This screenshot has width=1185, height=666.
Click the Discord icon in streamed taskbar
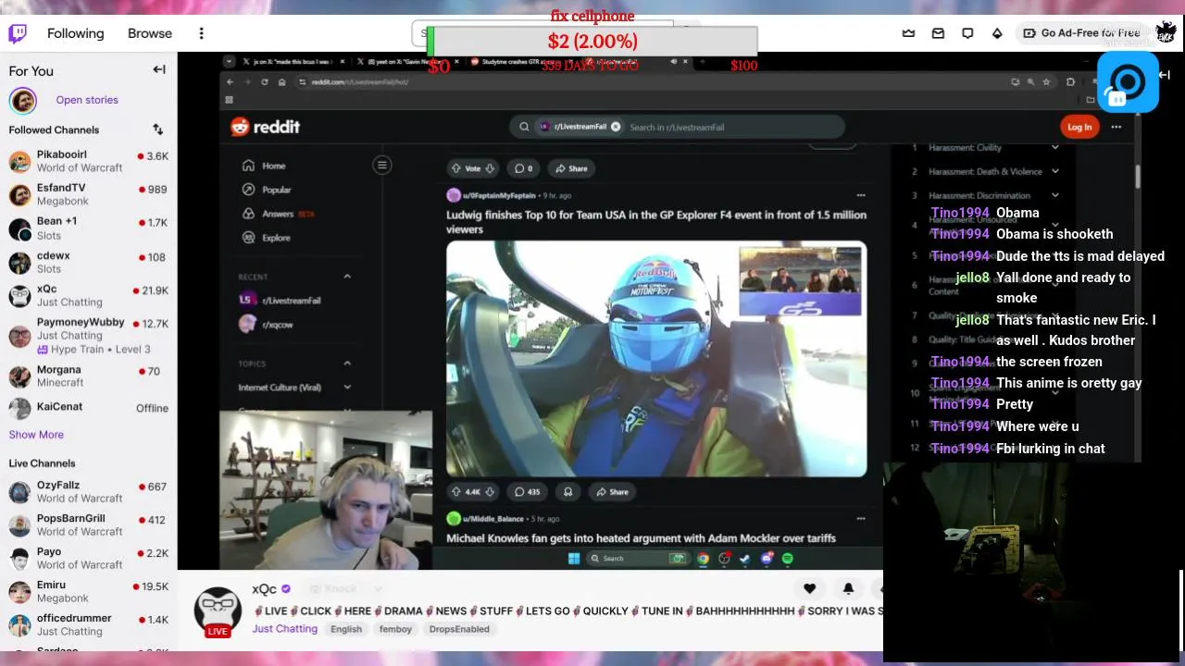[767, 559]
